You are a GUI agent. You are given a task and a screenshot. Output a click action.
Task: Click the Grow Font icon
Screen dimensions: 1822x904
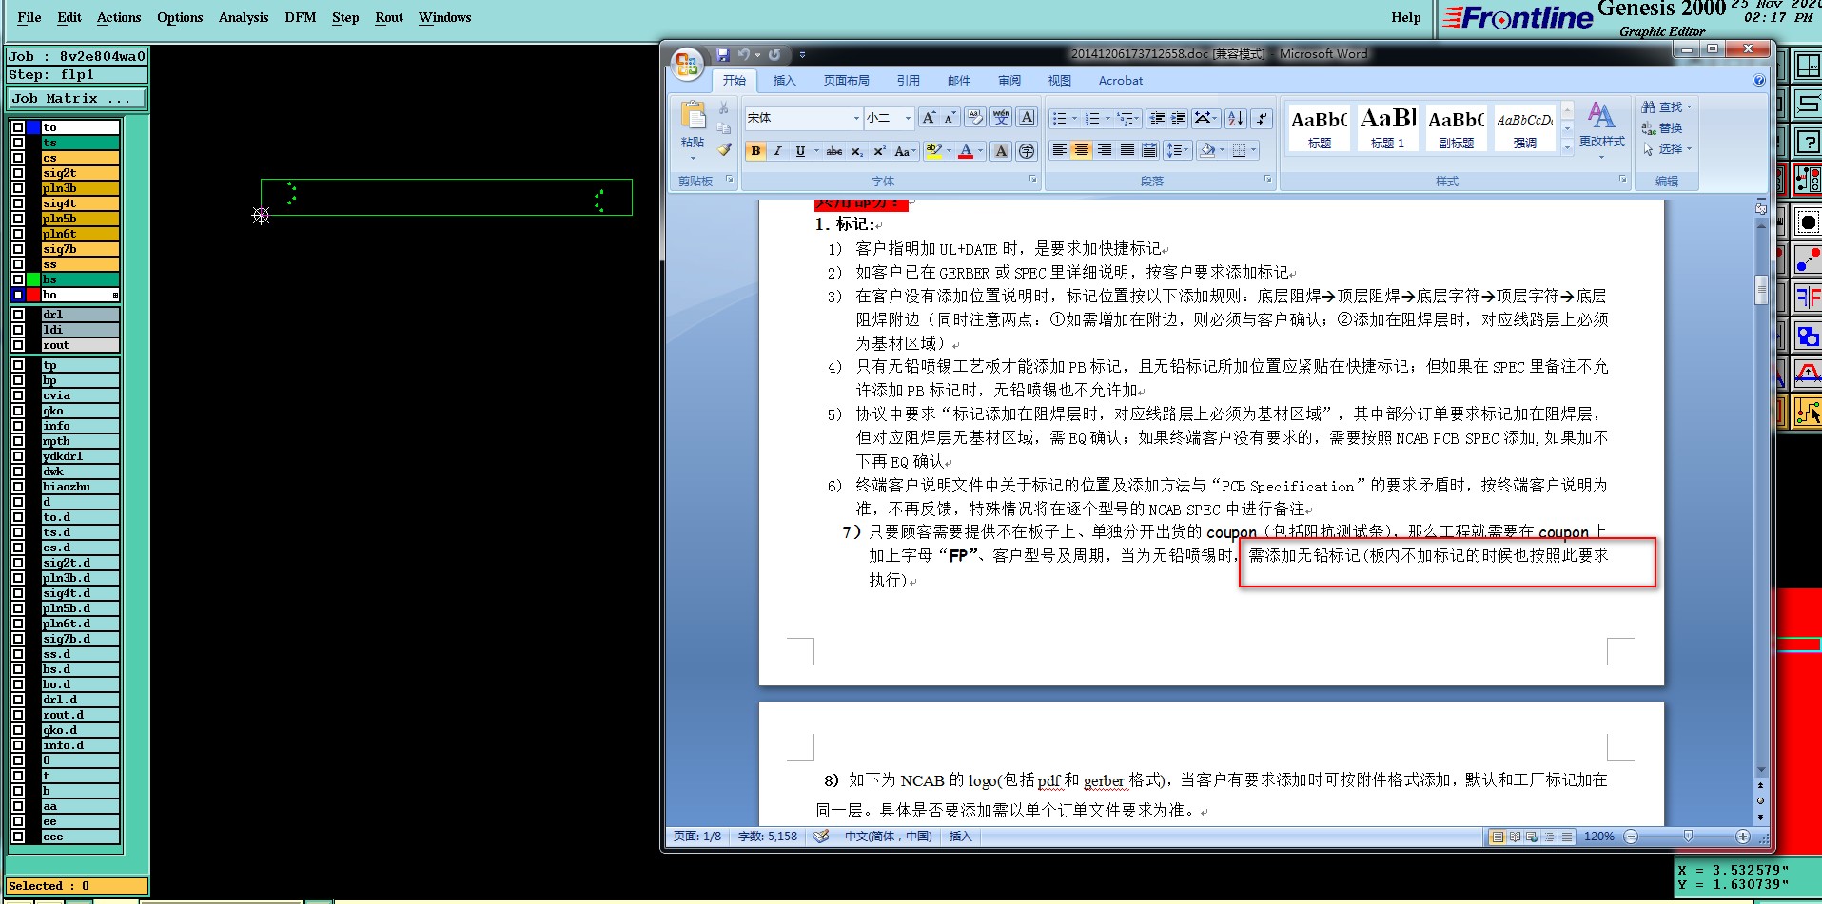point(929,118)
